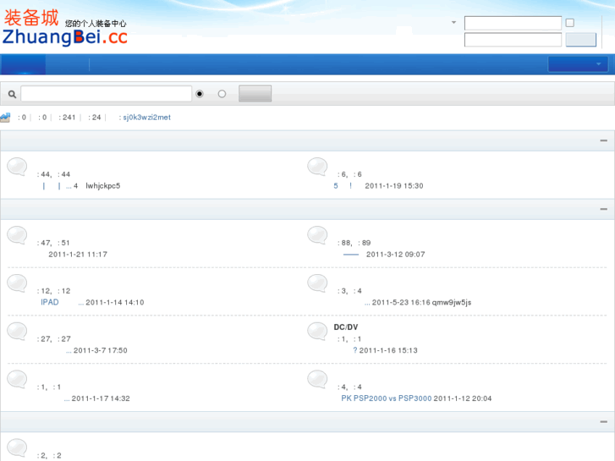Image resolution: width=615 pixels, height=461 pixels.
Task: Click forum bubble icon with counts 6, 6
Action: point(317,167)
